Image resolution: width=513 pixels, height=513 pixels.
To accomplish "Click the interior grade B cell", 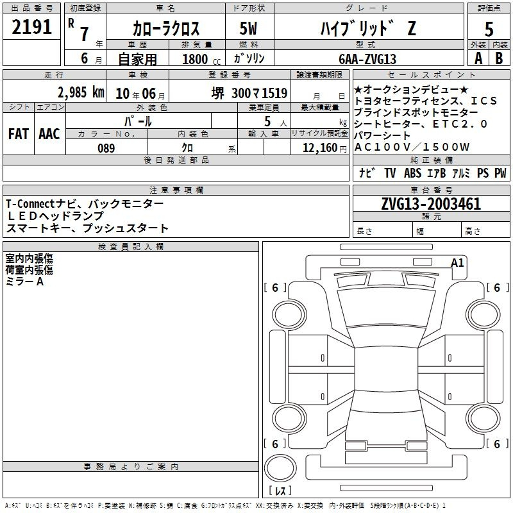I will [x=500, y=58].
